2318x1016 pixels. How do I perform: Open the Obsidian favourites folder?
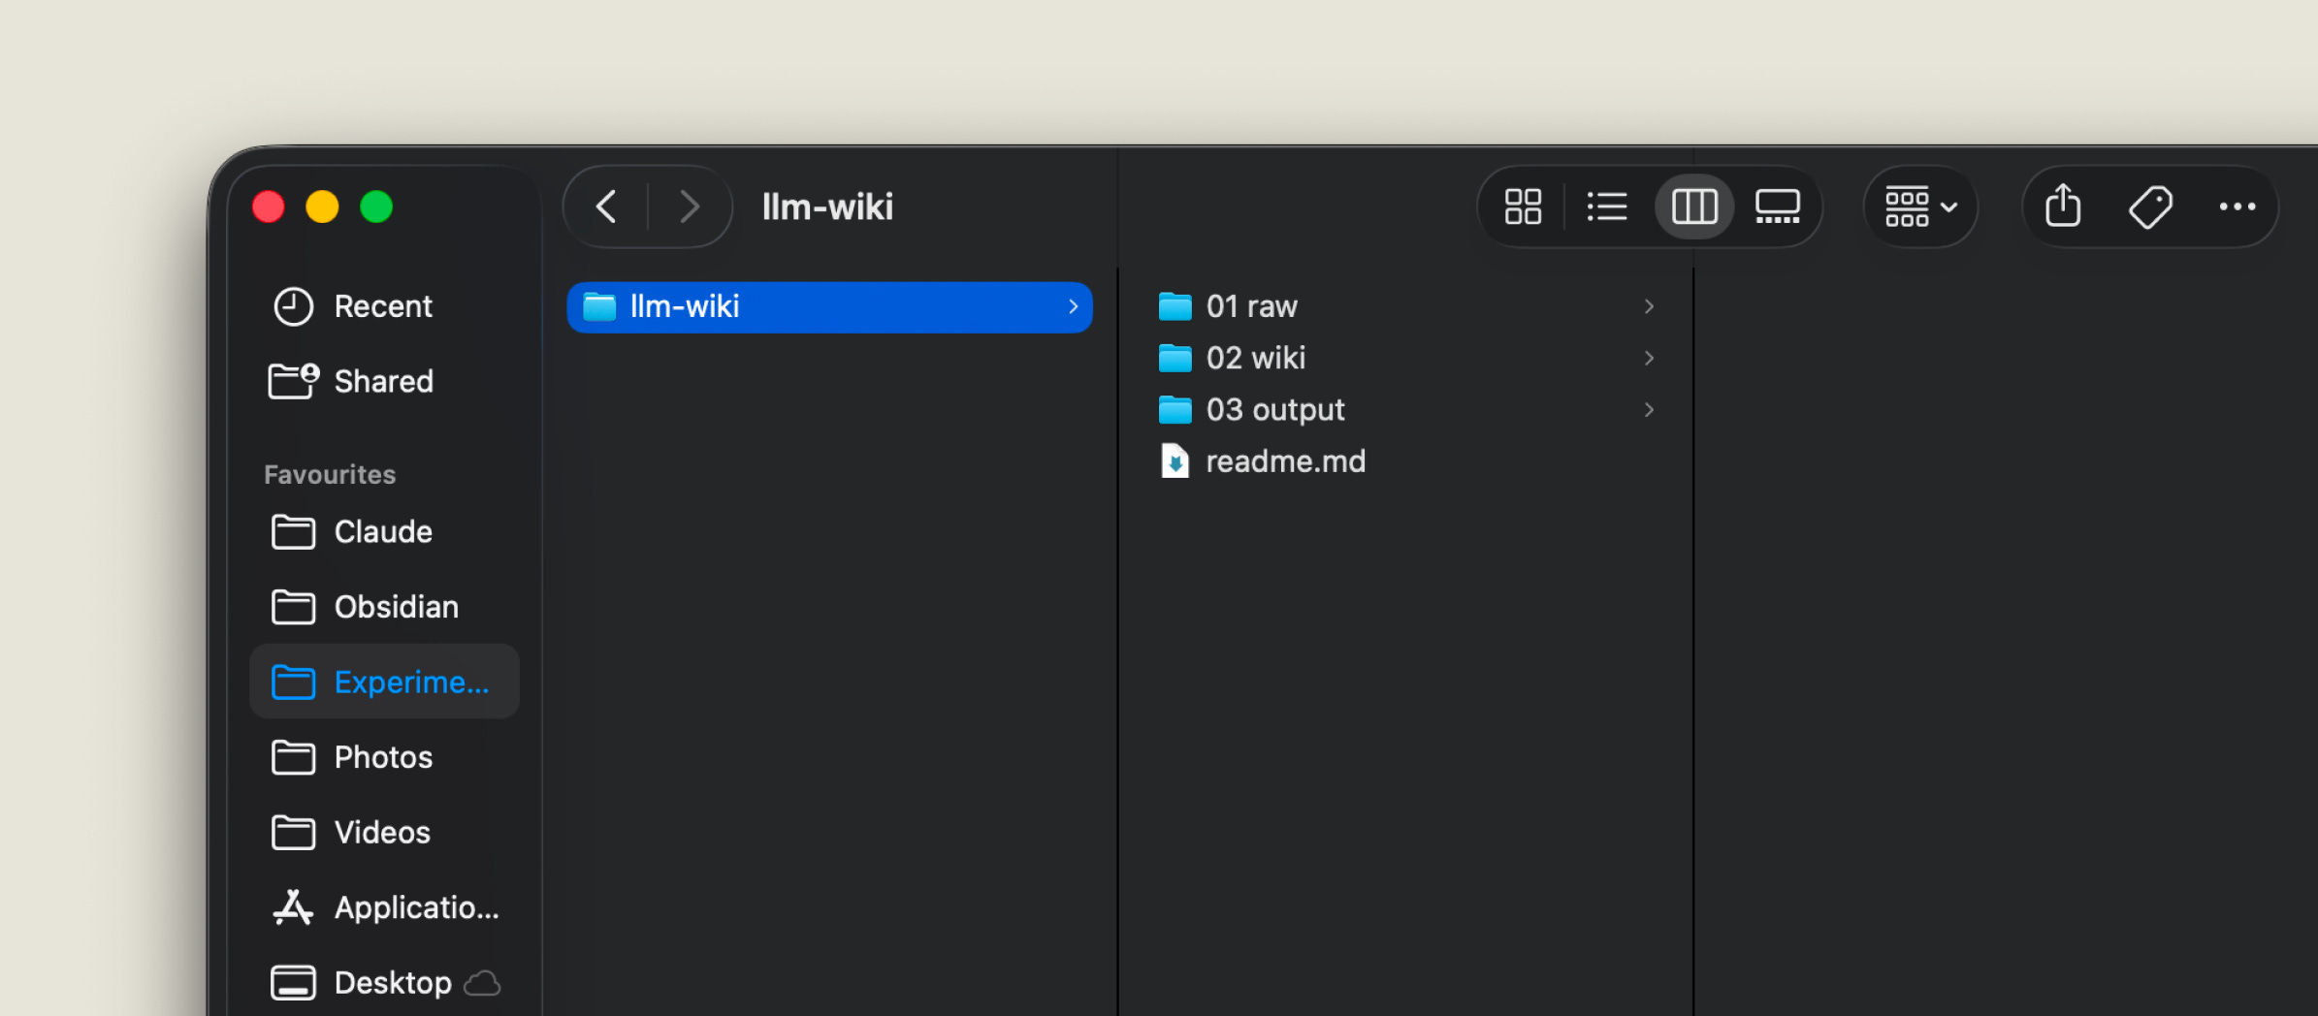pos(383,607)
